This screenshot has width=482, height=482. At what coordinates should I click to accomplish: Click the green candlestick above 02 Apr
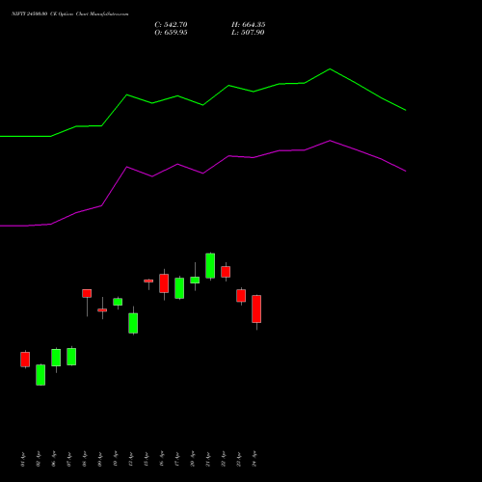click(40, 375)
